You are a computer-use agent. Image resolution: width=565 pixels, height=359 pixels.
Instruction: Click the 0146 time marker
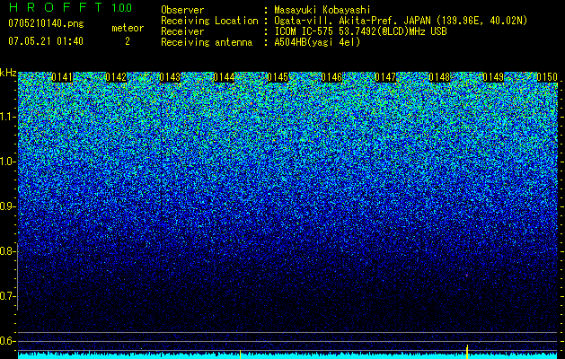[331, 77]
